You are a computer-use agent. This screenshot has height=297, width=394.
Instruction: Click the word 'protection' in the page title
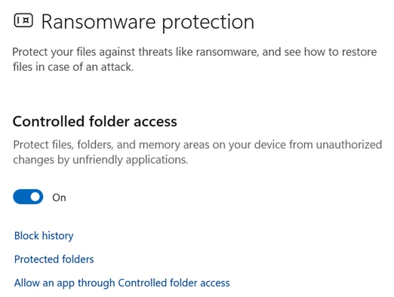[208, 23]
